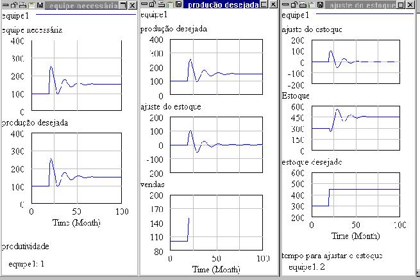
Task: Print the produção desejada window
Action: pyautogui.click(x=162, y=5)
